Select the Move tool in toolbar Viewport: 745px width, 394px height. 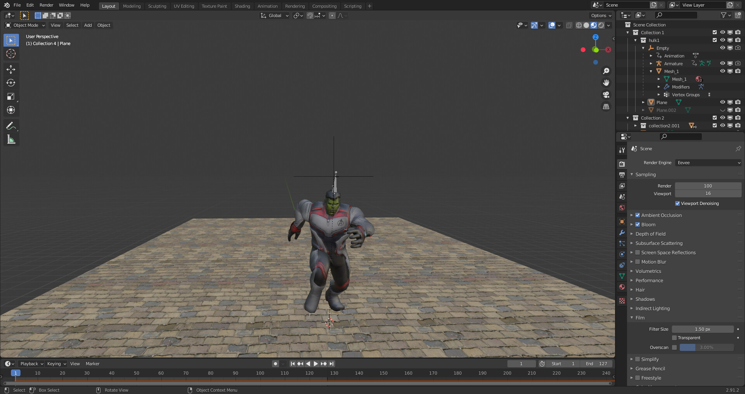[x=11, y=69]
